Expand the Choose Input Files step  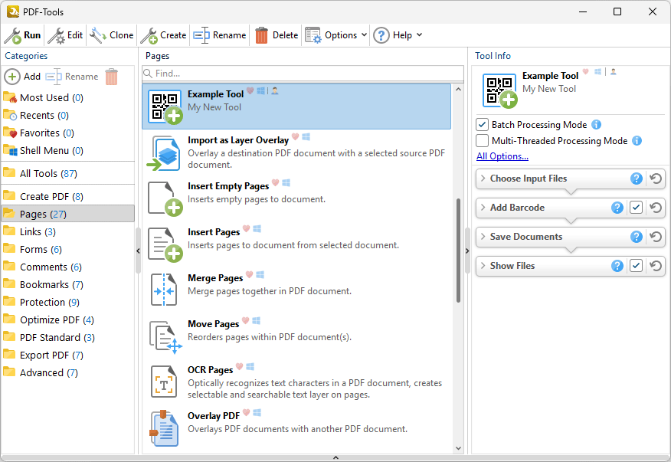483,178
